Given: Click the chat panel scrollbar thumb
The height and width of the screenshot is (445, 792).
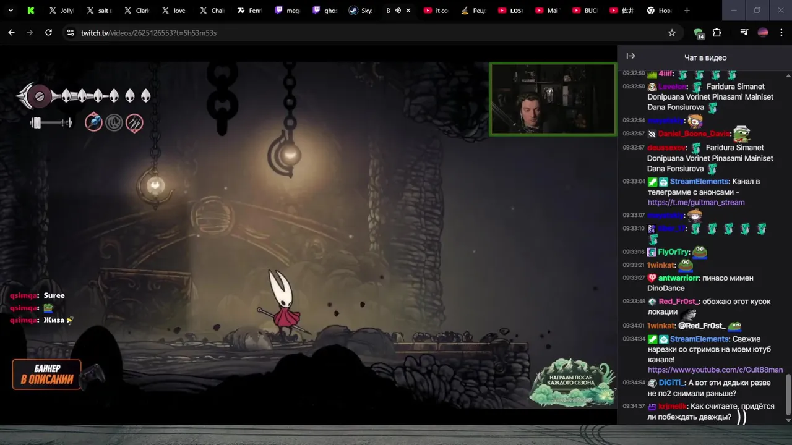Looking at the screenshot, I should 788,394.
